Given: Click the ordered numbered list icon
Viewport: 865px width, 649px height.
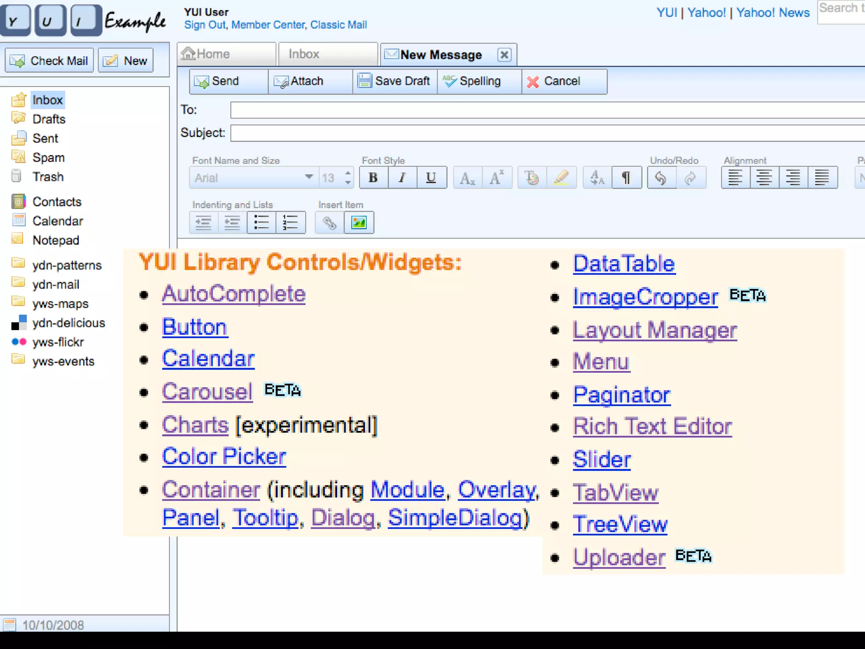Looking at the screenshot, I should (290, 222).
